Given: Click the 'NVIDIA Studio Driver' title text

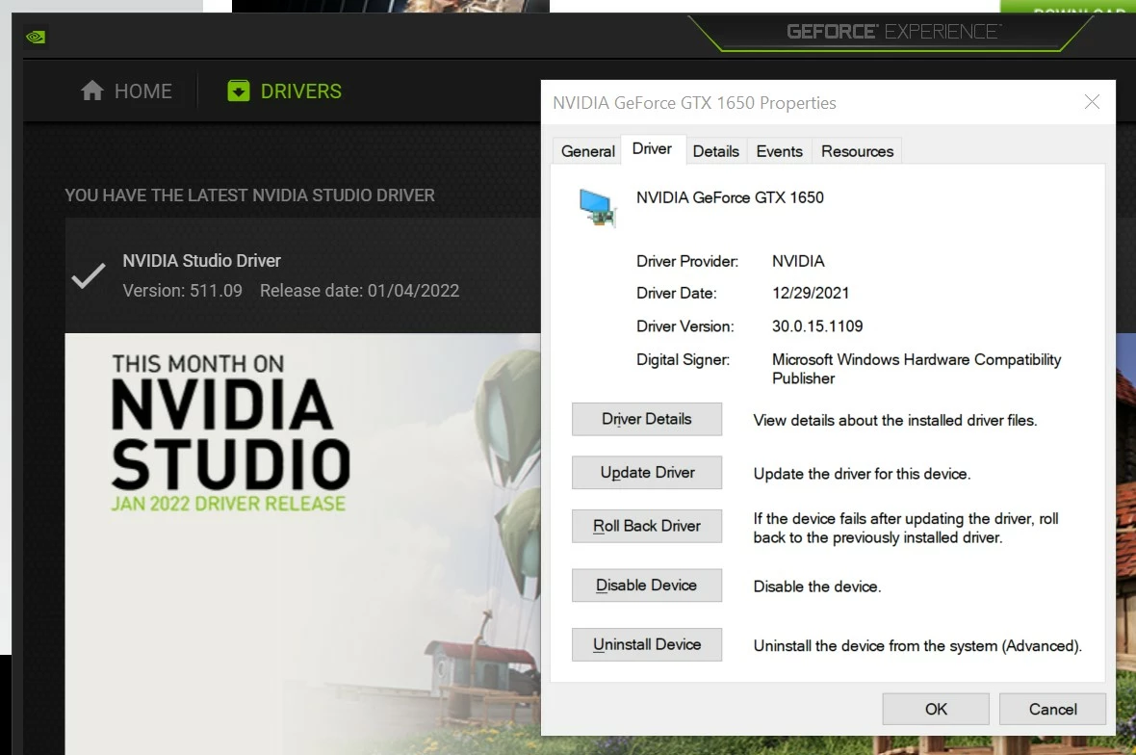Looking at the screenshot, I should coord(201,261).
